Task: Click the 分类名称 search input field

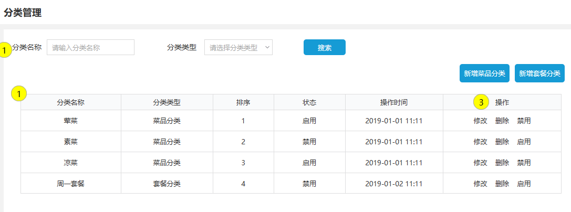Action: pos(90,47)
